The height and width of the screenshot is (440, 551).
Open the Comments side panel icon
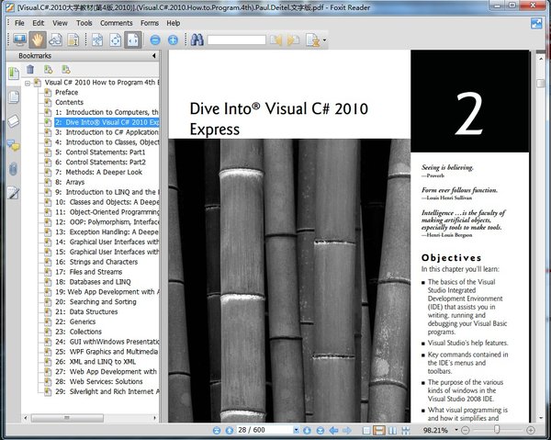[x=14, y=144]
